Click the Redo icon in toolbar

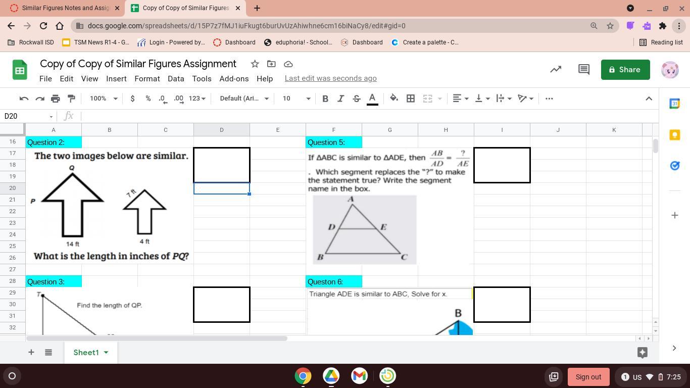tap(40, 99)
